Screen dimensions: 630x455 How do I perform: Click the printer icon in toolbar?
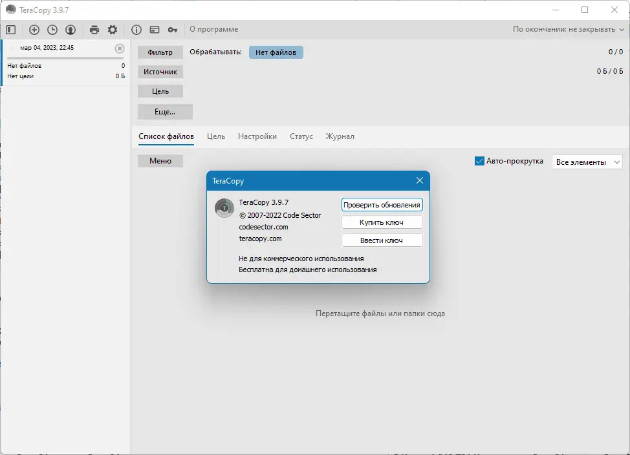click(x=94, y=29)
